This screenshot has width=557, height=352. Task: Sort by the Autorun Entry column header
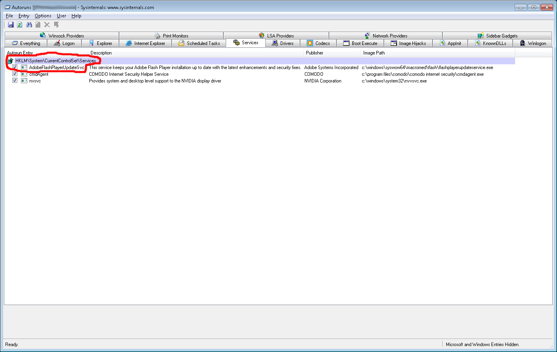coord(47,53)
